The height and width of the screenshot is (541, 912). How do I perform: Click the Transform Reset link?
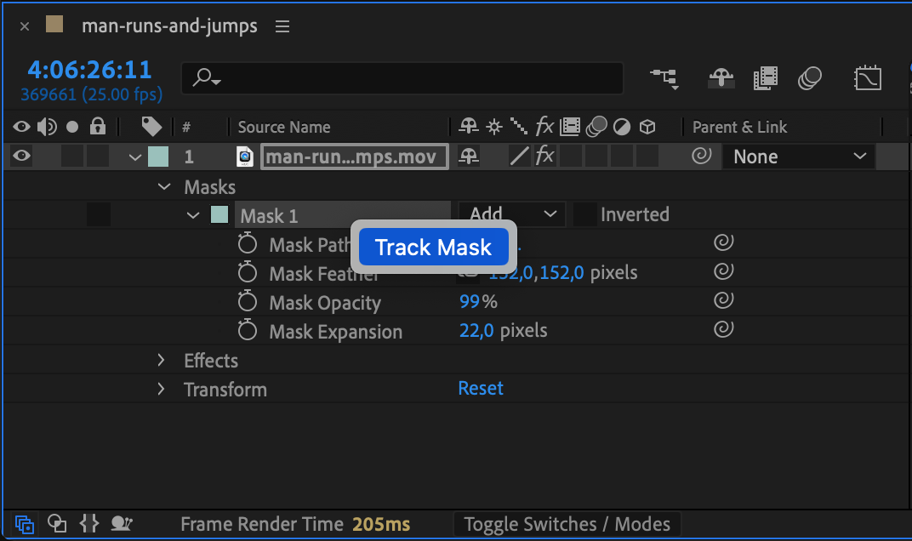481,388
